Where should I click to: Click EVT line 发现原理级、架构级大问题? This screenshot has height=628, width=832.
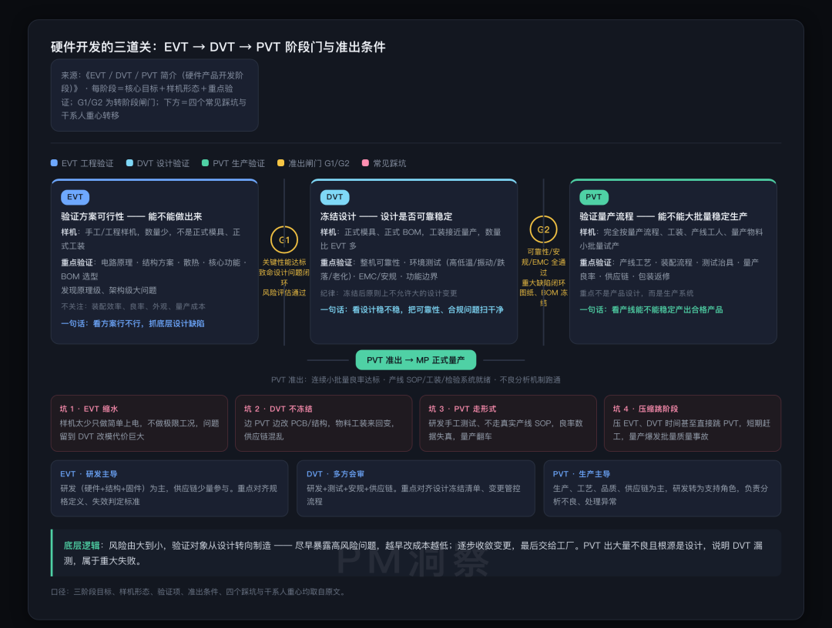pyautogui.click(x=109, y=290)
